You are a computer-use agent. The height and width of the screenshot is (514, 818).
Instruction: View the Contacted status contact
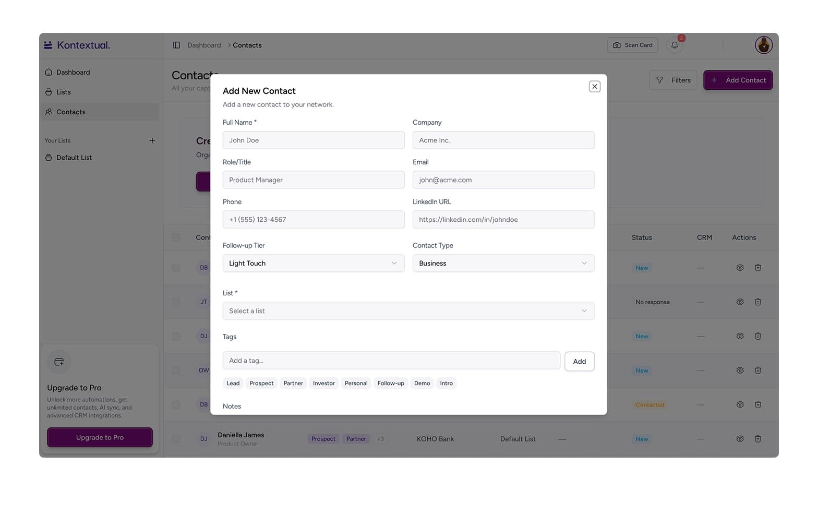[740, 404]
